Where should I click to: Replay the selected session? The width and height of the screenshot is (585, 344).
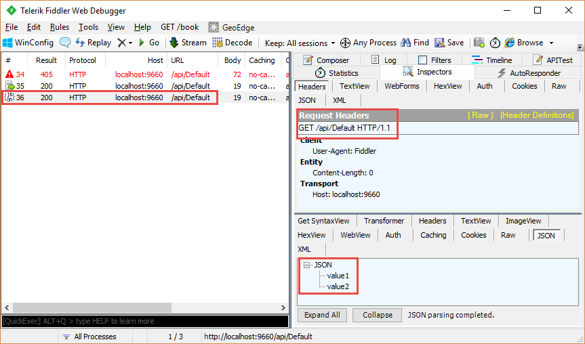pyautogui.click(x=94, y=43)
